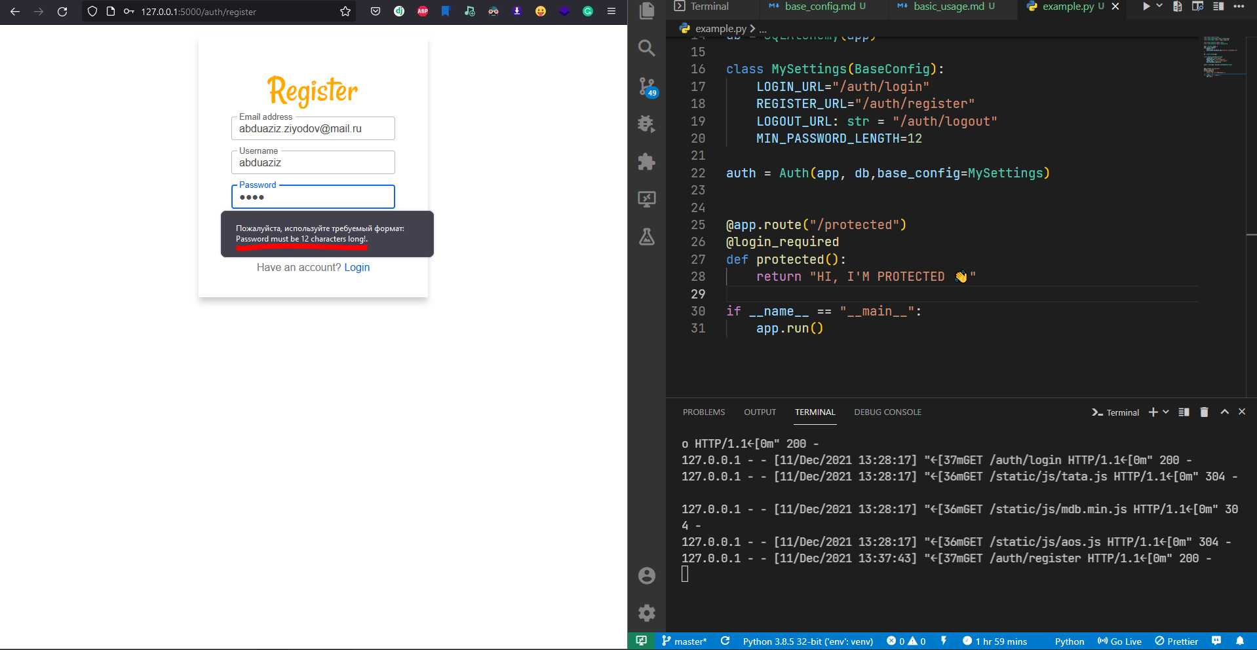
Task: Open the Grammarly extension icon
Action: tap(588, 11)
